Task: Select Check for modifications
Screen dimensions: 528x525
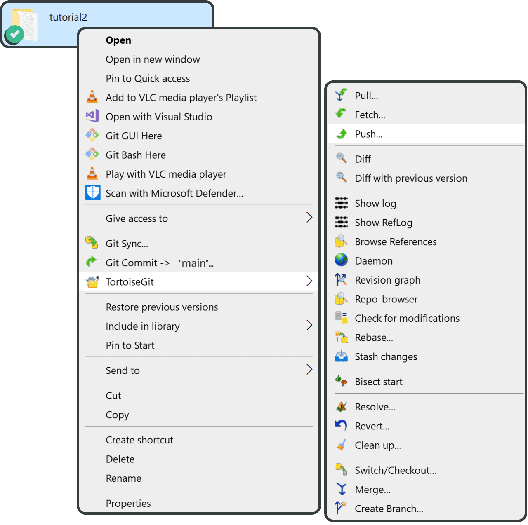Action: tap(407, 318)
